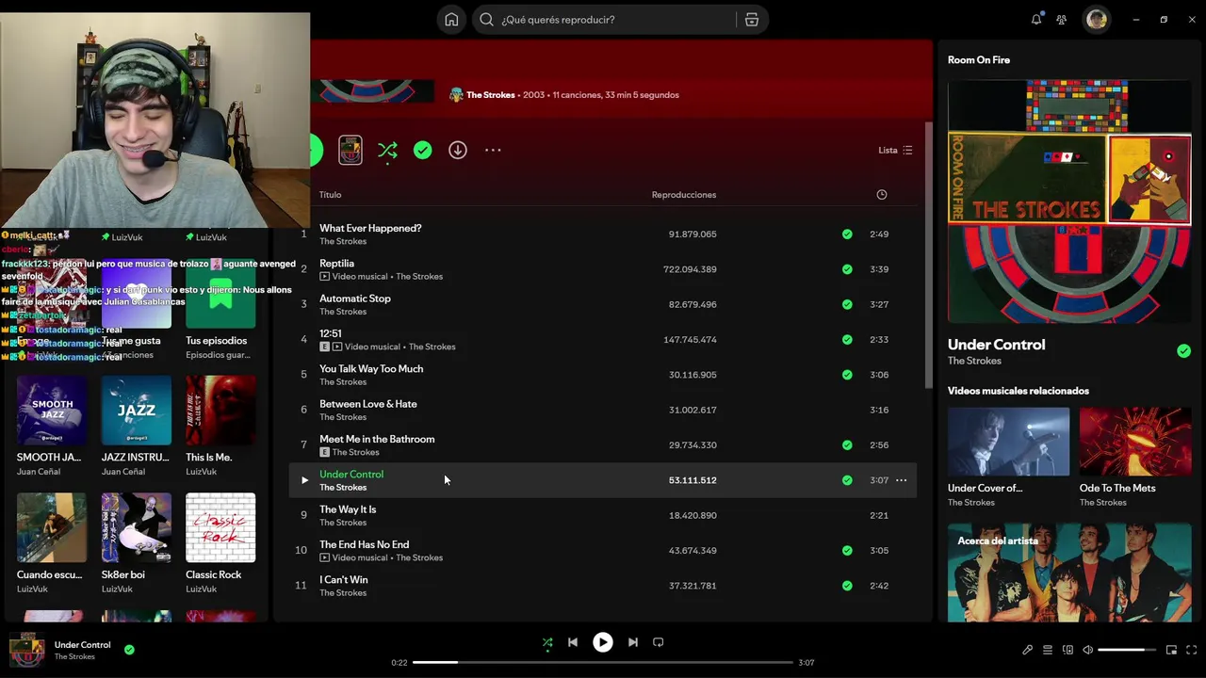
Task: Toggle saved check beside now playing title
Action: pyautogui.click(x=129, y=650)
